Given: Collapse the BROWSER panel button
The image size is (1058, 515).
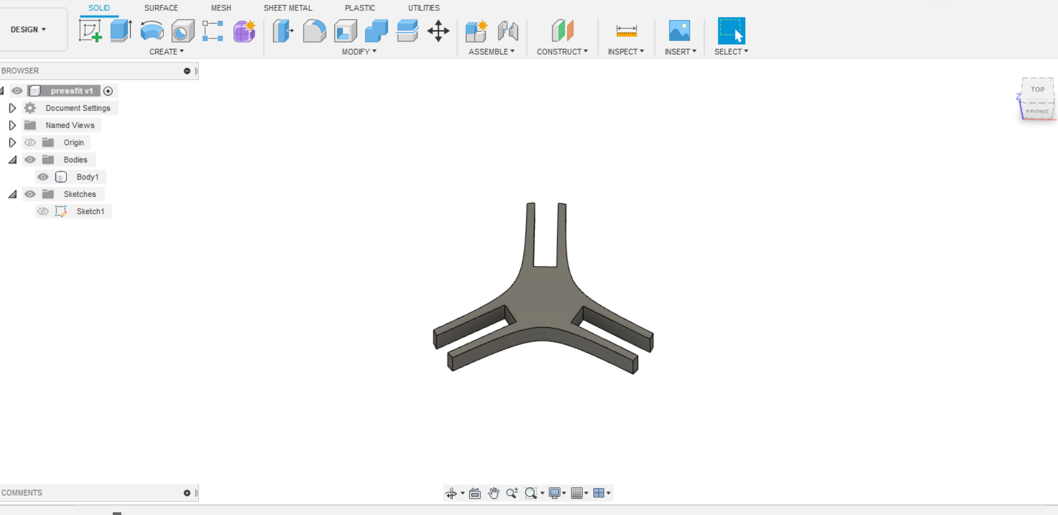Looking at the screenshot, I should pyautogui.click(x=187, y=71).
